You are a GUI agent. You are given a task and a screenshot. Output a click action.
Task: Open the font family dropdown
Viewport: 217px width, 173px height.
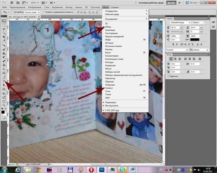click(x=180, y=22)
